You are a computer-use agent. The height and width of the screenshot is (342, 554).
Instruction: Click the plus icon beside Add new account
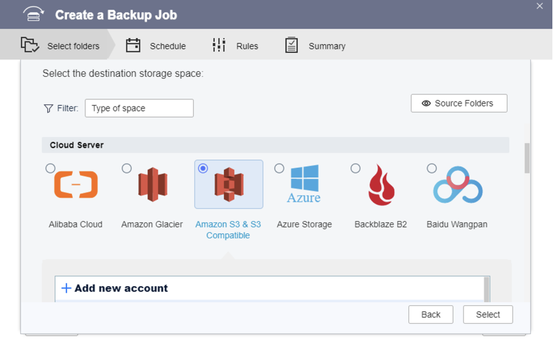tap(66, 288)
